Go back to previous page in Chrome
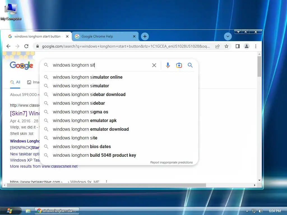Screen dimensions: 287x215 coord(8,46)
